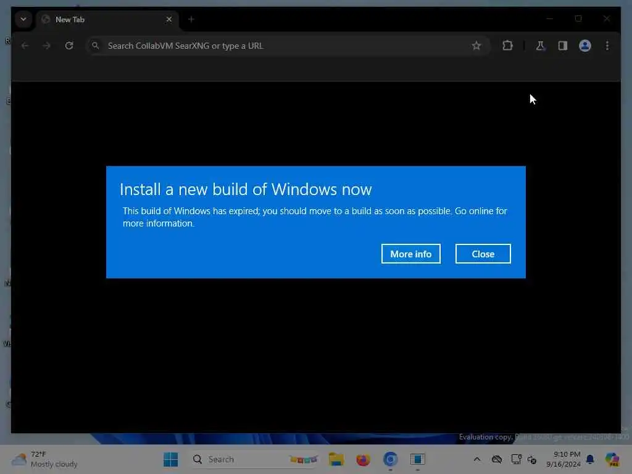This screenshot has width=632, height=474.
Task: Open the volume tray icon
Action: 532,459
